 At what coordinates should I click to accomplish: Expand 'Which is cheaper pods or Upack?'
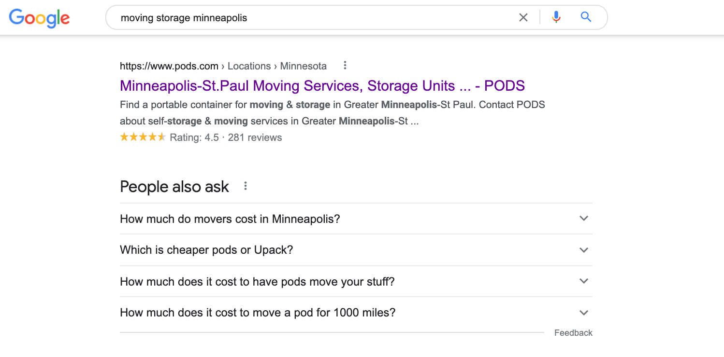(x=356, y=250)
